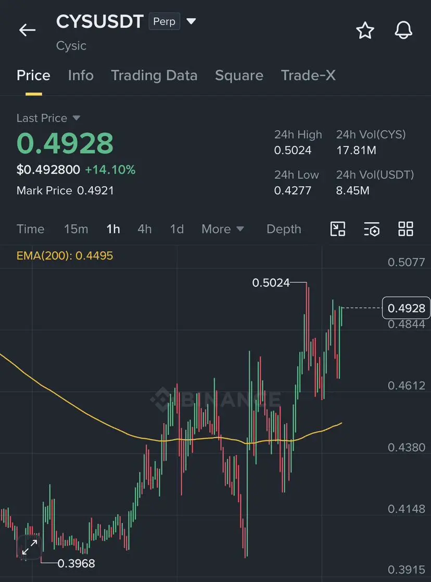Add CYSUSDT to favorites with star icon
Viewport: 431px width, 582px height.
tap(365, 30)
